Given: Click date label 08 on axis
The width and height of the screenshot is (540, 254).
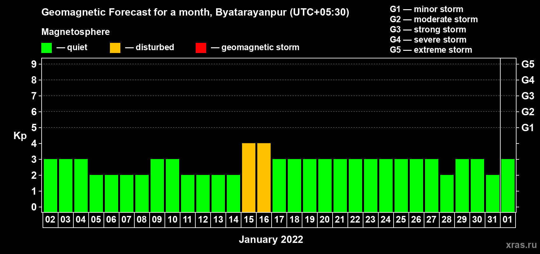Looking at the screenshot, I should click(x=142, y=219).
